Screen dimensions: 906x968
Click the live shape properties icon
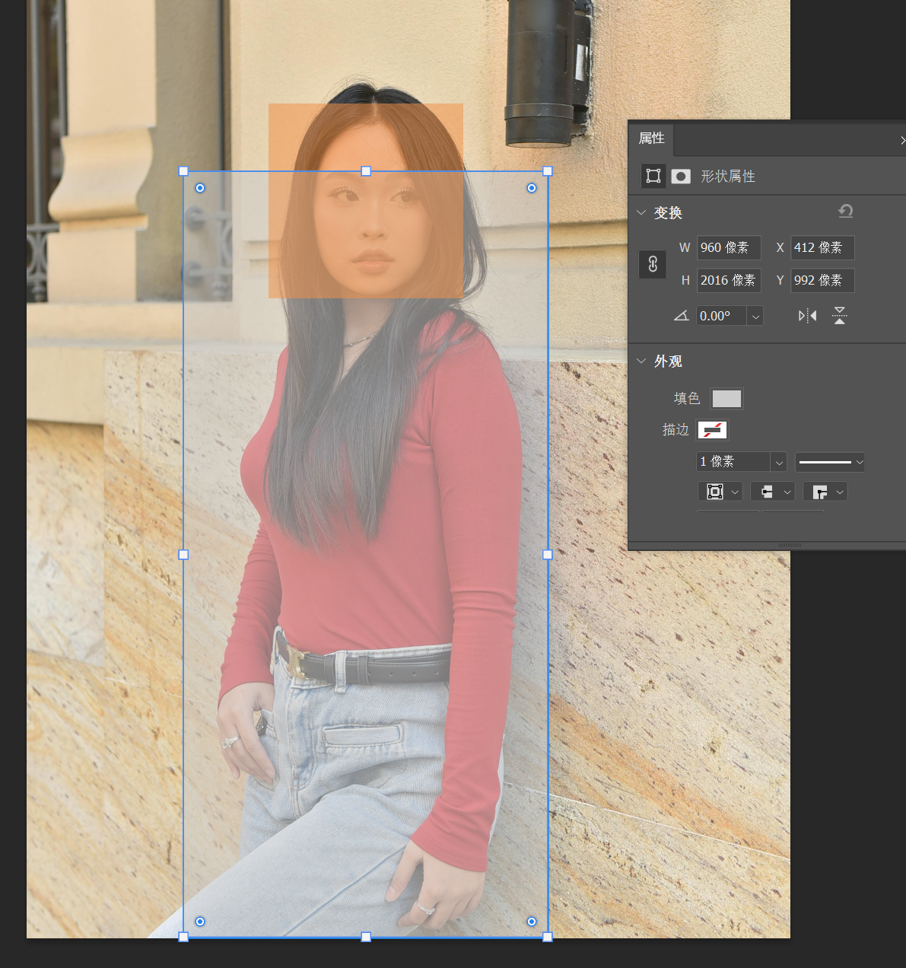pos(653,177)
